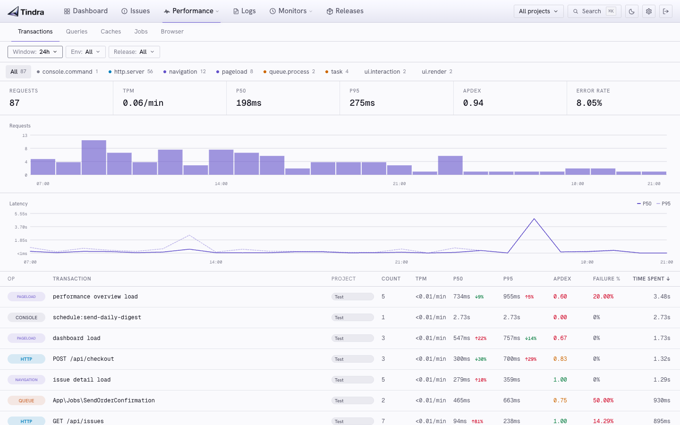Go to Issues section
This screenshot has height=425, width=680.
tap(136, 11)
